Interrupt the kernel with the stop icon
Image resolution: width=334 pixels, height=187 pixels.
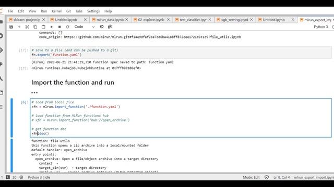[59, 26]
